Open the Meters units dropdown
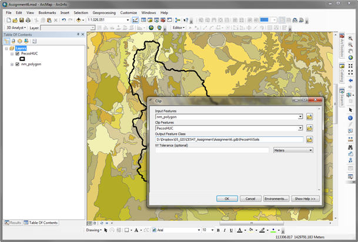The width and height of the screenshot is (358, 242). pyautogui.click(x=293, y=150)
